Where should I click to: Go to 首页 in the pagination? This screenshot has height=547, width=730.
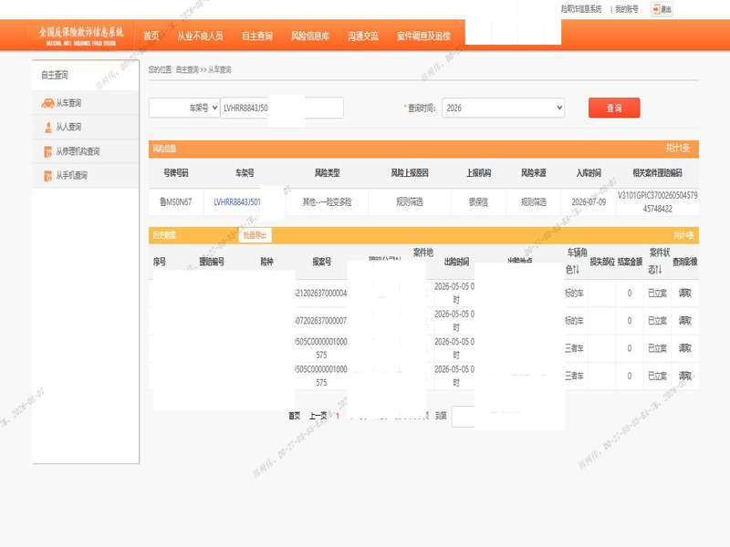294,416
